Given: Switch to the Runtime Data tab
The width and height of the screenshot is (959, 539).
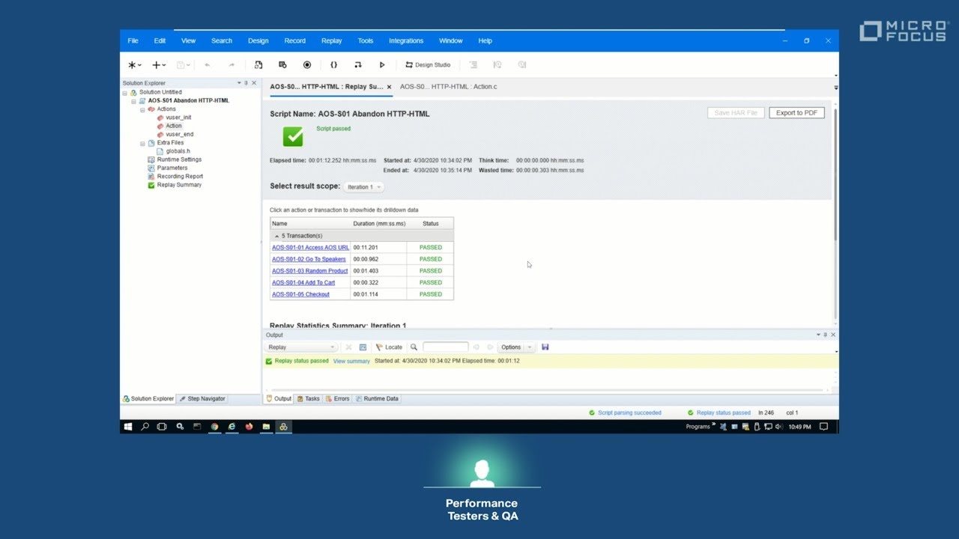Looking at the screenshot, I should (377, 399).
